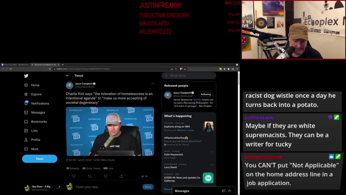Open Explore in Twitter sidebar
The width and height of the screenshot is (346, 195).
[33, 94]
